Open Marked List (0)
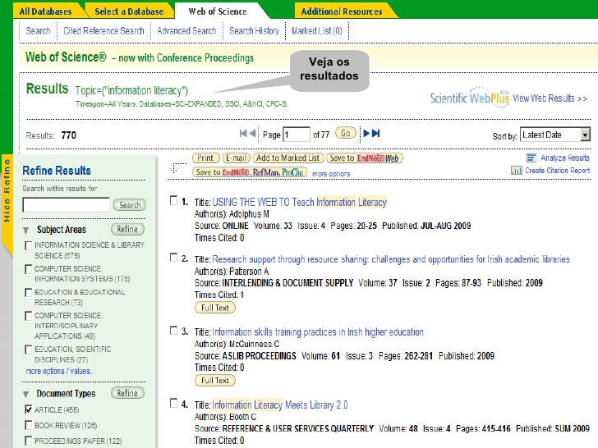598x448 pixels. click(317, 30)
